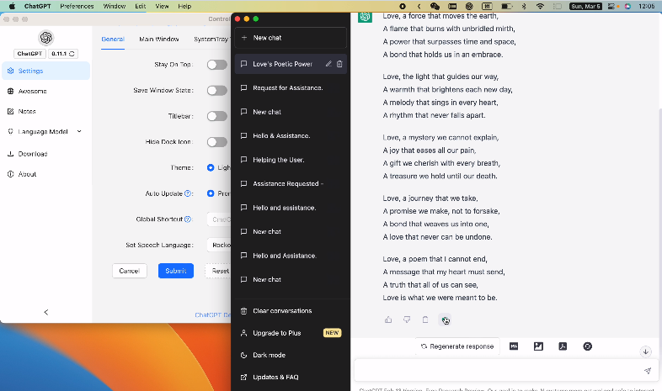Open the General settings tab

click(113, 40)
